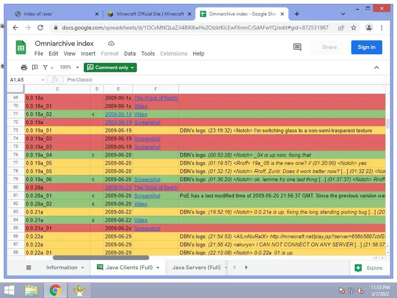Open the comment history icon
Viewport: 397px width, 298px height.
[297, 47]
